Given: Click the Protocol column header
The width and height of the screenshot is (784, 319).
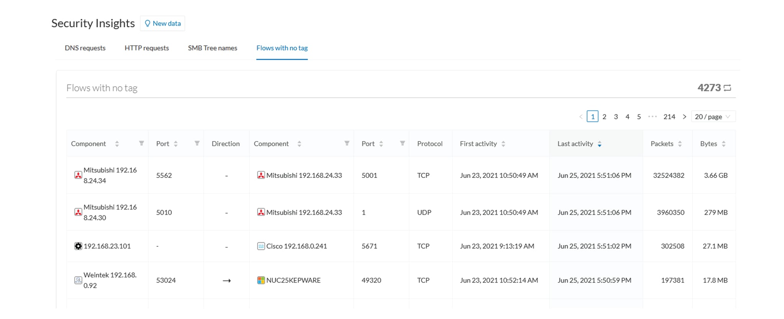Looking at the screenshot, I should click(430, 144).
